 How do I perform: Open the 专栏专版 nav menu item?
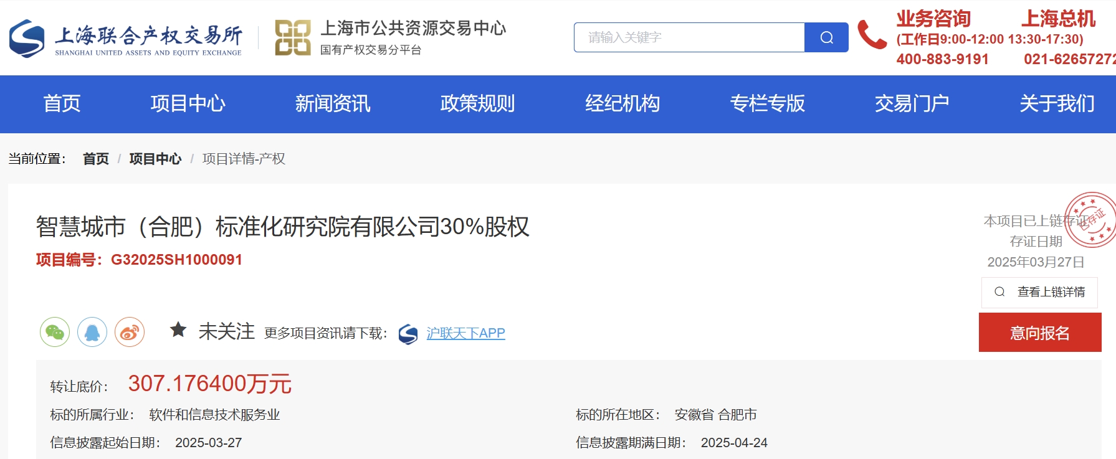click(767, 103)
